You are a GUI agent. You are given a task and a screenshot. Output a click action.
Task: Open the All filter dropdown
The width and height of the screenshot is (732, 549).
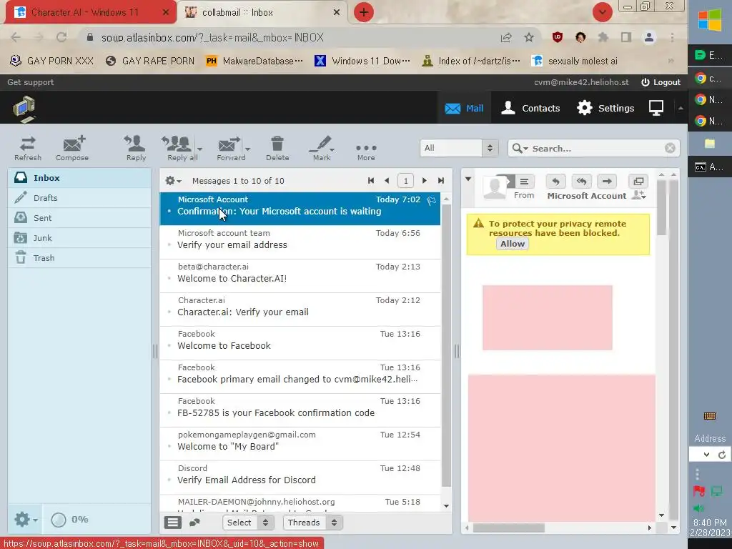click(459, 149)
